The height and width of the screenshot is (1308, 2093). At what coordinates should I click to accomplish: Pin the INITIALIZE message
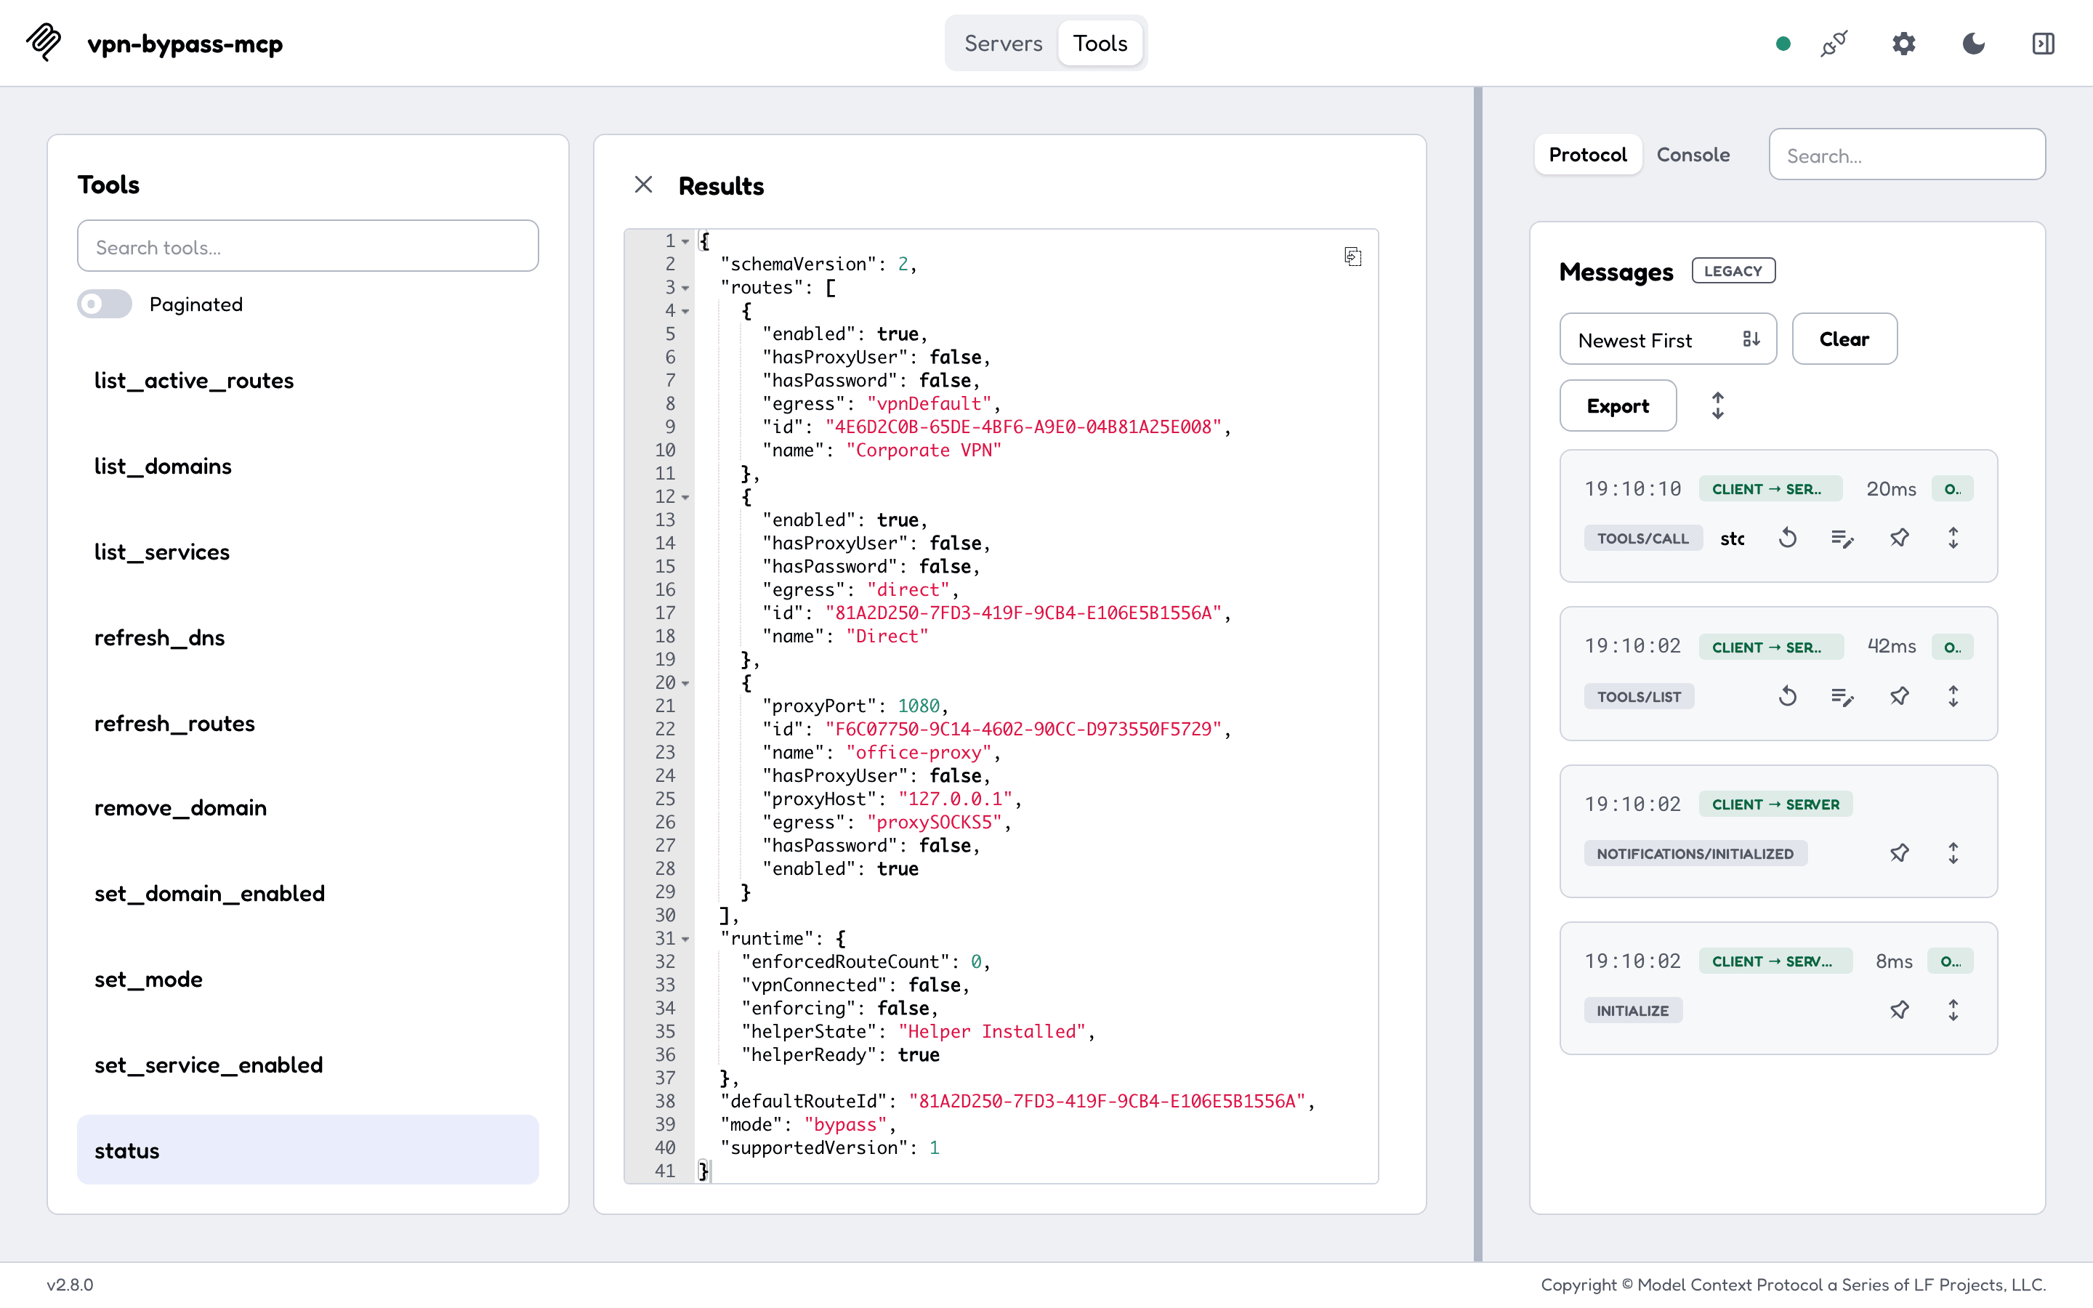[x=1899, y=1010]
